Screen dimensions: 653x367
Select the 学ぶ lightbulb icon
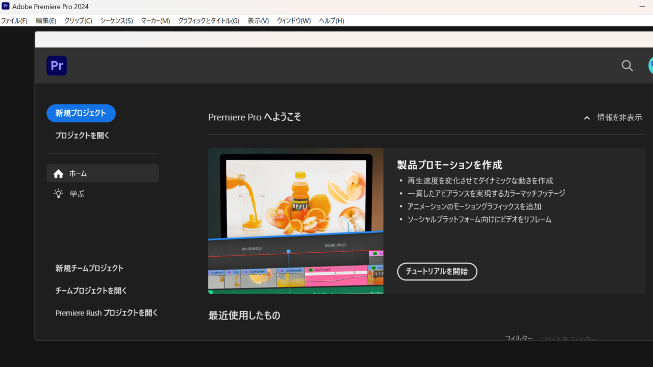coord(59,194)
